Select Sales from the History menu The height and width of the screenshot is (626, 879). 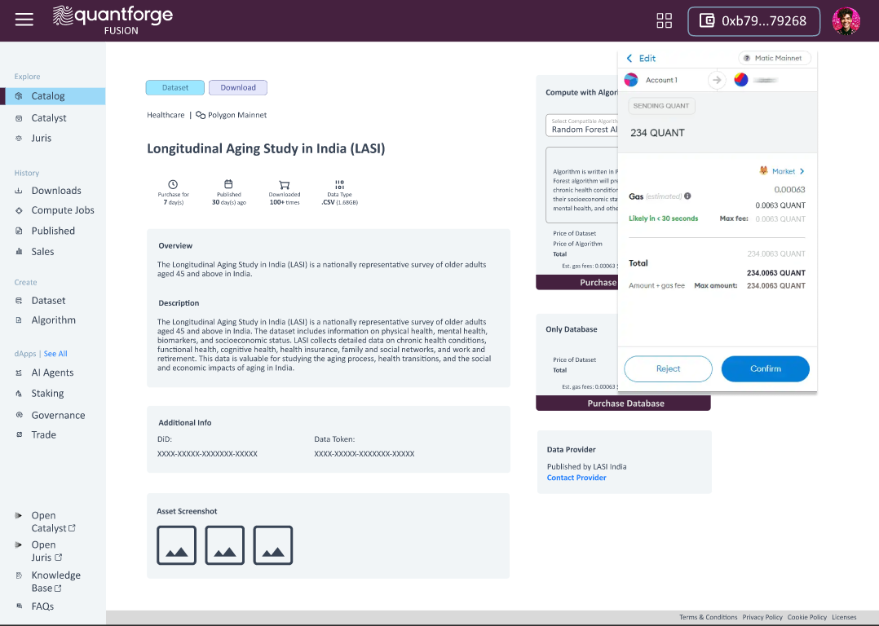44,251
